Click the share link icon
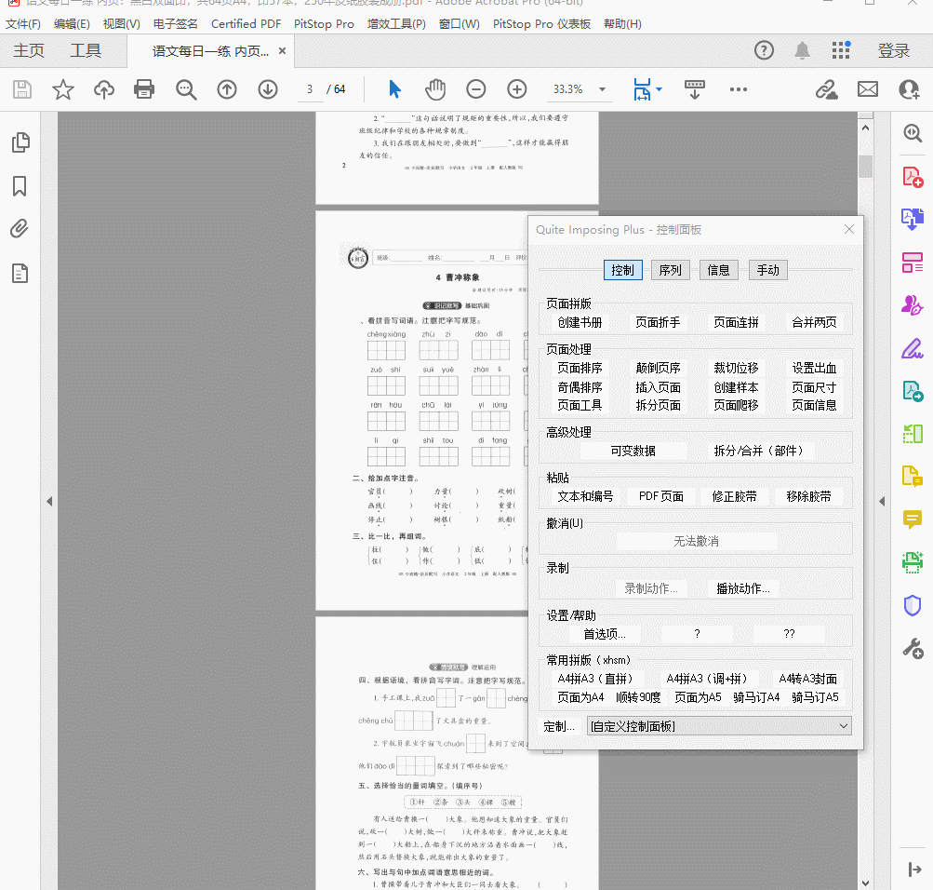This screenshot has width=933, height=890. pos(826,89)
